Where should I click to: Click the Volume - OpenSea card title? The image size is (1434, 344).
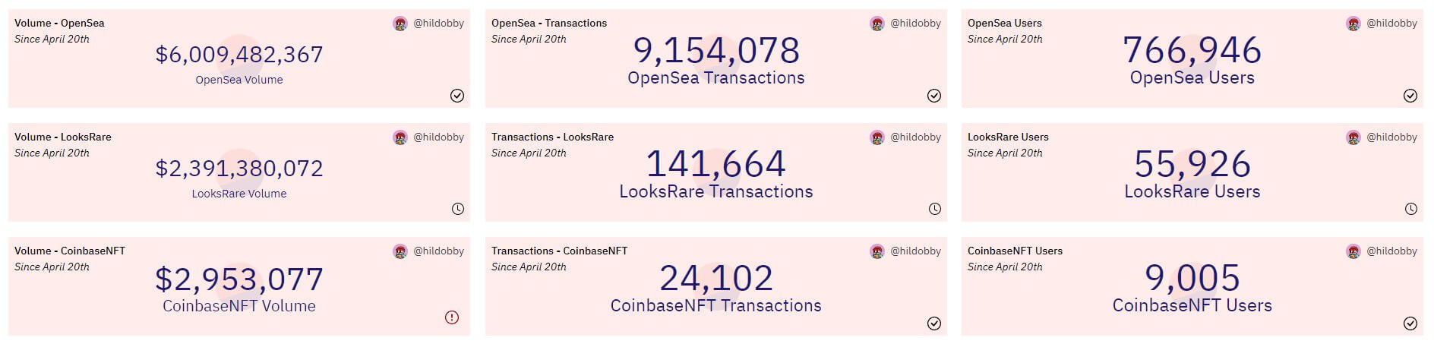pos(59,23)
